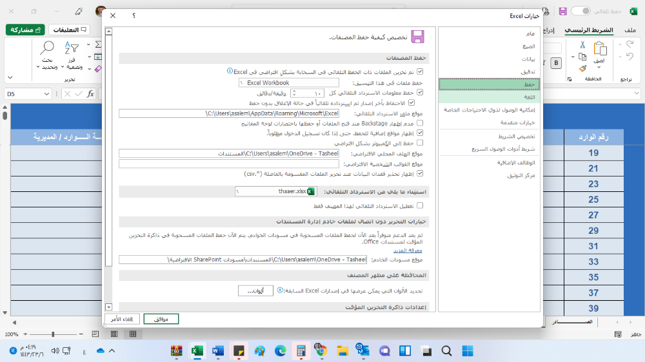Click the AutoSum sigma icon
645x362 pixels.
coord(98,44)
